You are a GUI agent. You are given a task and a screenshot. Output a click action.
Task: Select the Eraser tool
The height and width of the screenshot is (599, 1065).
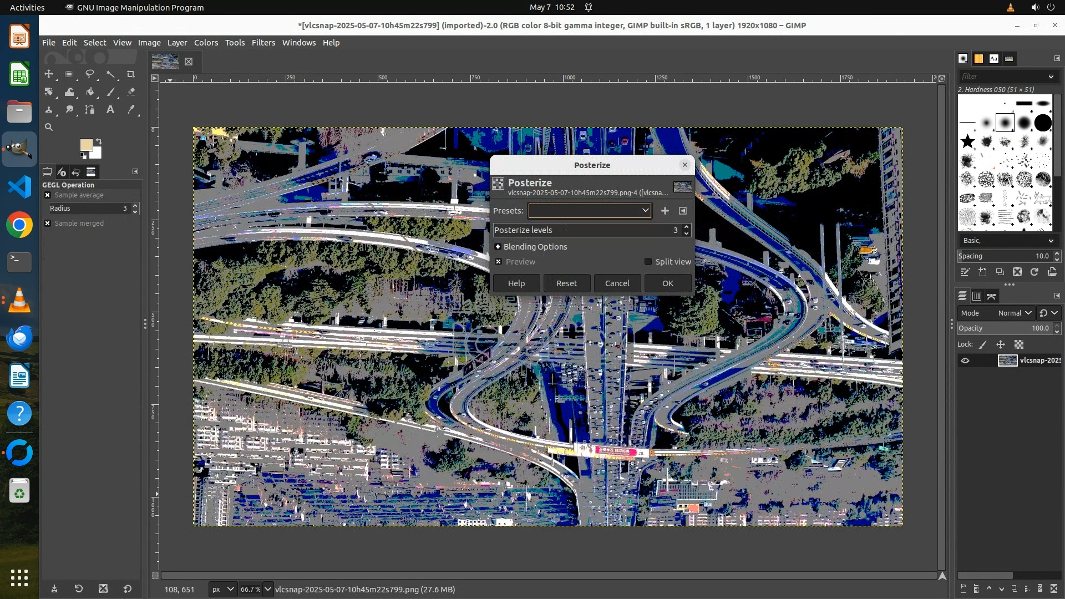point(131,92)
